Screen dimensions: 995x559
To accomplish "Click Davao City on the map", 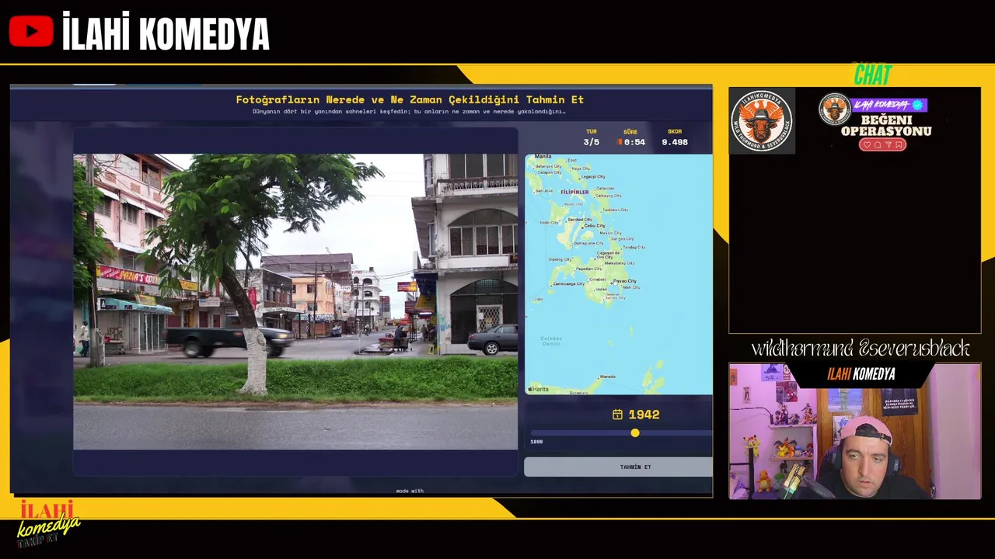I will (x=625, y=281).
